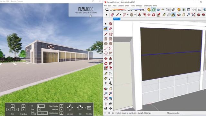Select the Move tool in top toolbar
The image size is (206, 116).
pyautogui.click(x=149, y=15)
